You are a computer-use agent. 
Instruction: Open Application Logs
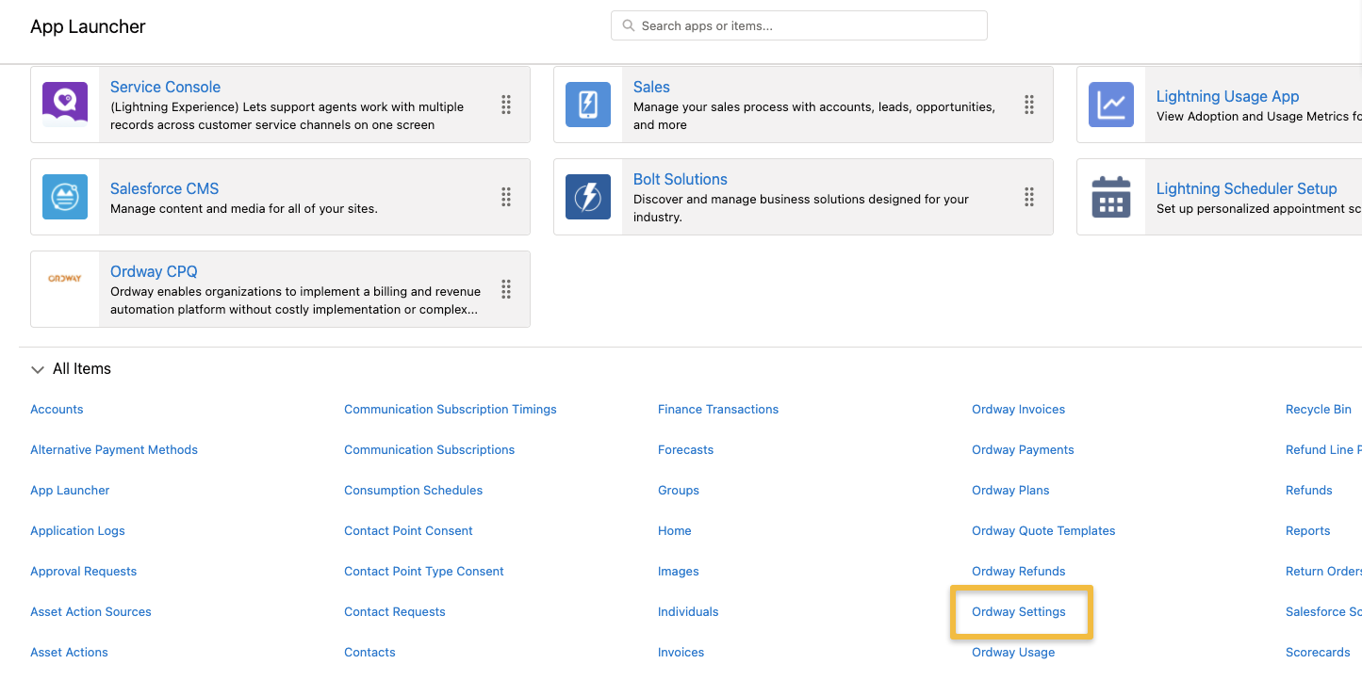click(77, 530)
